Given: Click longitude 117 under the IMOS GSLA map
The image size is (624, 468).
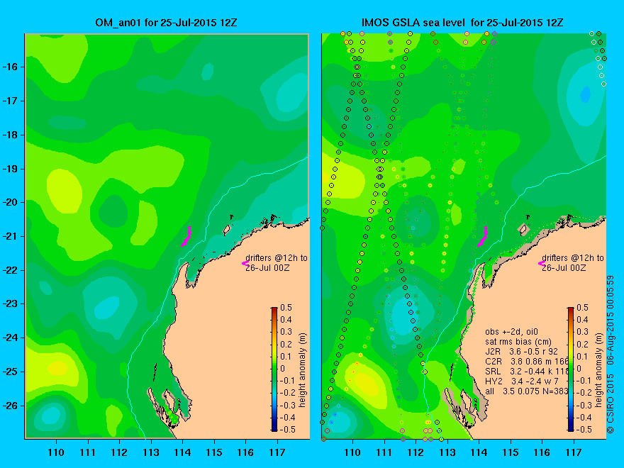Looking at the screenshot, I should tap(574, 452).
